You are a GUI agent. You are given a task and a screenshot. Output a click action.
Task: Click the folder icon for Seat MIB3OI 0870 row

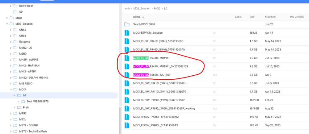127,24
